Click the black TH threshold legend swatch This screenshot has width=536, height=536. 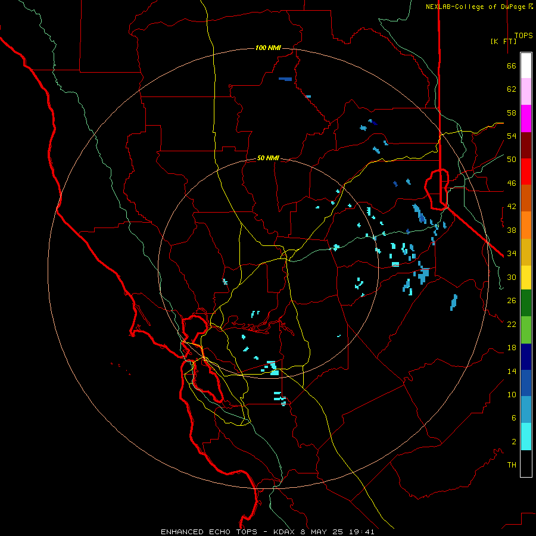coord(526,463)
